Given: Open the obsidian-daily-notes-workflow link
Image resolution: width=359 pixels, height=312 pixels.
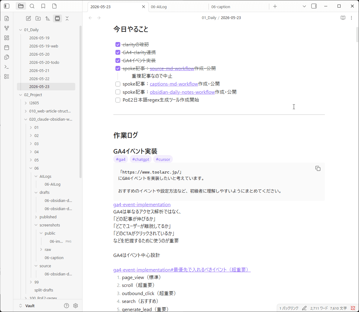Looking at the screenshot, I should [x=182, y=92].
